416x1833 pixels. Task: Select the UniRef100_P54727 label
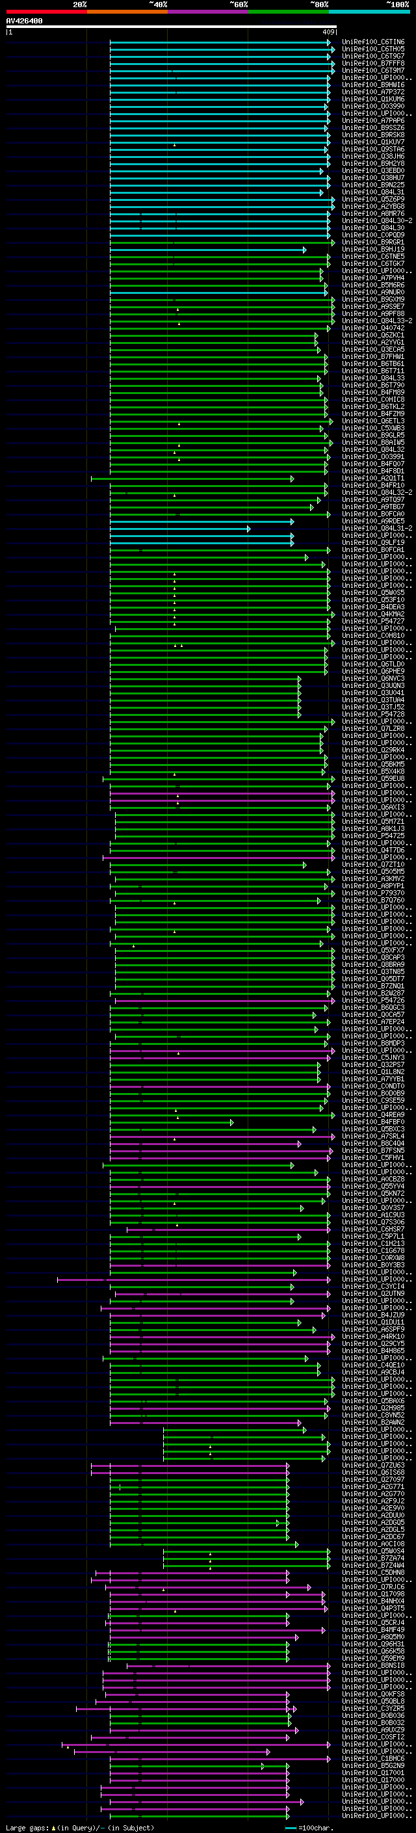tap(373, 621)
